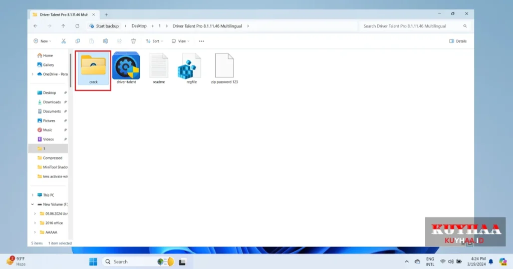Refresh the current folder view
Image resolution: width=513 pixels, height=269 pixels.
(77, 26)
